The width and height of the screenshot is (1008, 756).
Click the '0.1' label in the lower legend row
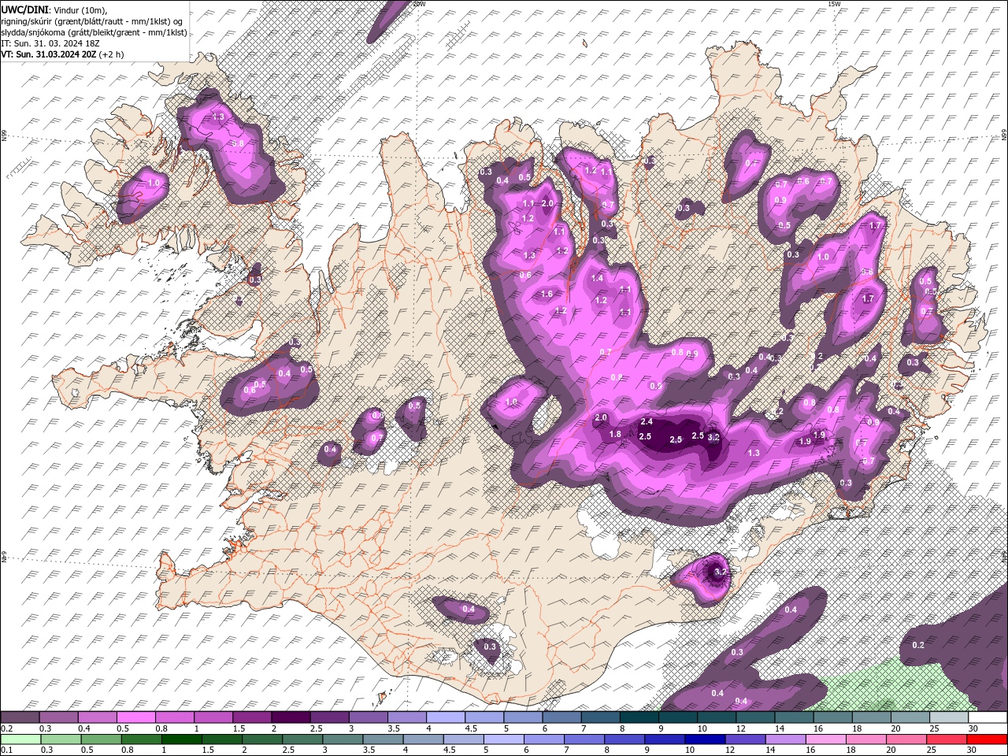tap(6, 750)
